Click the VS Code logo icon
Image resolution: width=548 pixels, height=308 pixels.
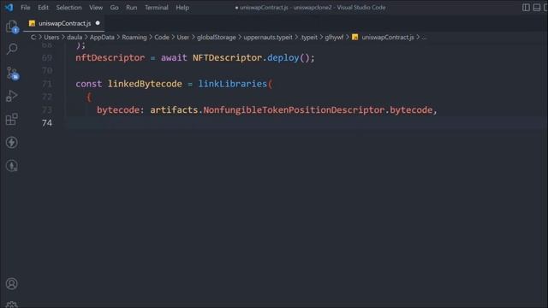(x=9, y=8)
